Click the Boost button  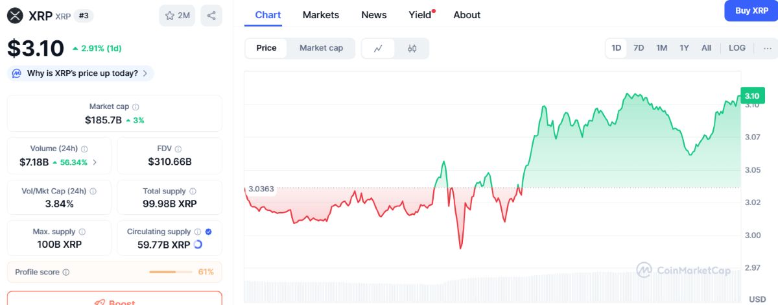pos(115,299)
